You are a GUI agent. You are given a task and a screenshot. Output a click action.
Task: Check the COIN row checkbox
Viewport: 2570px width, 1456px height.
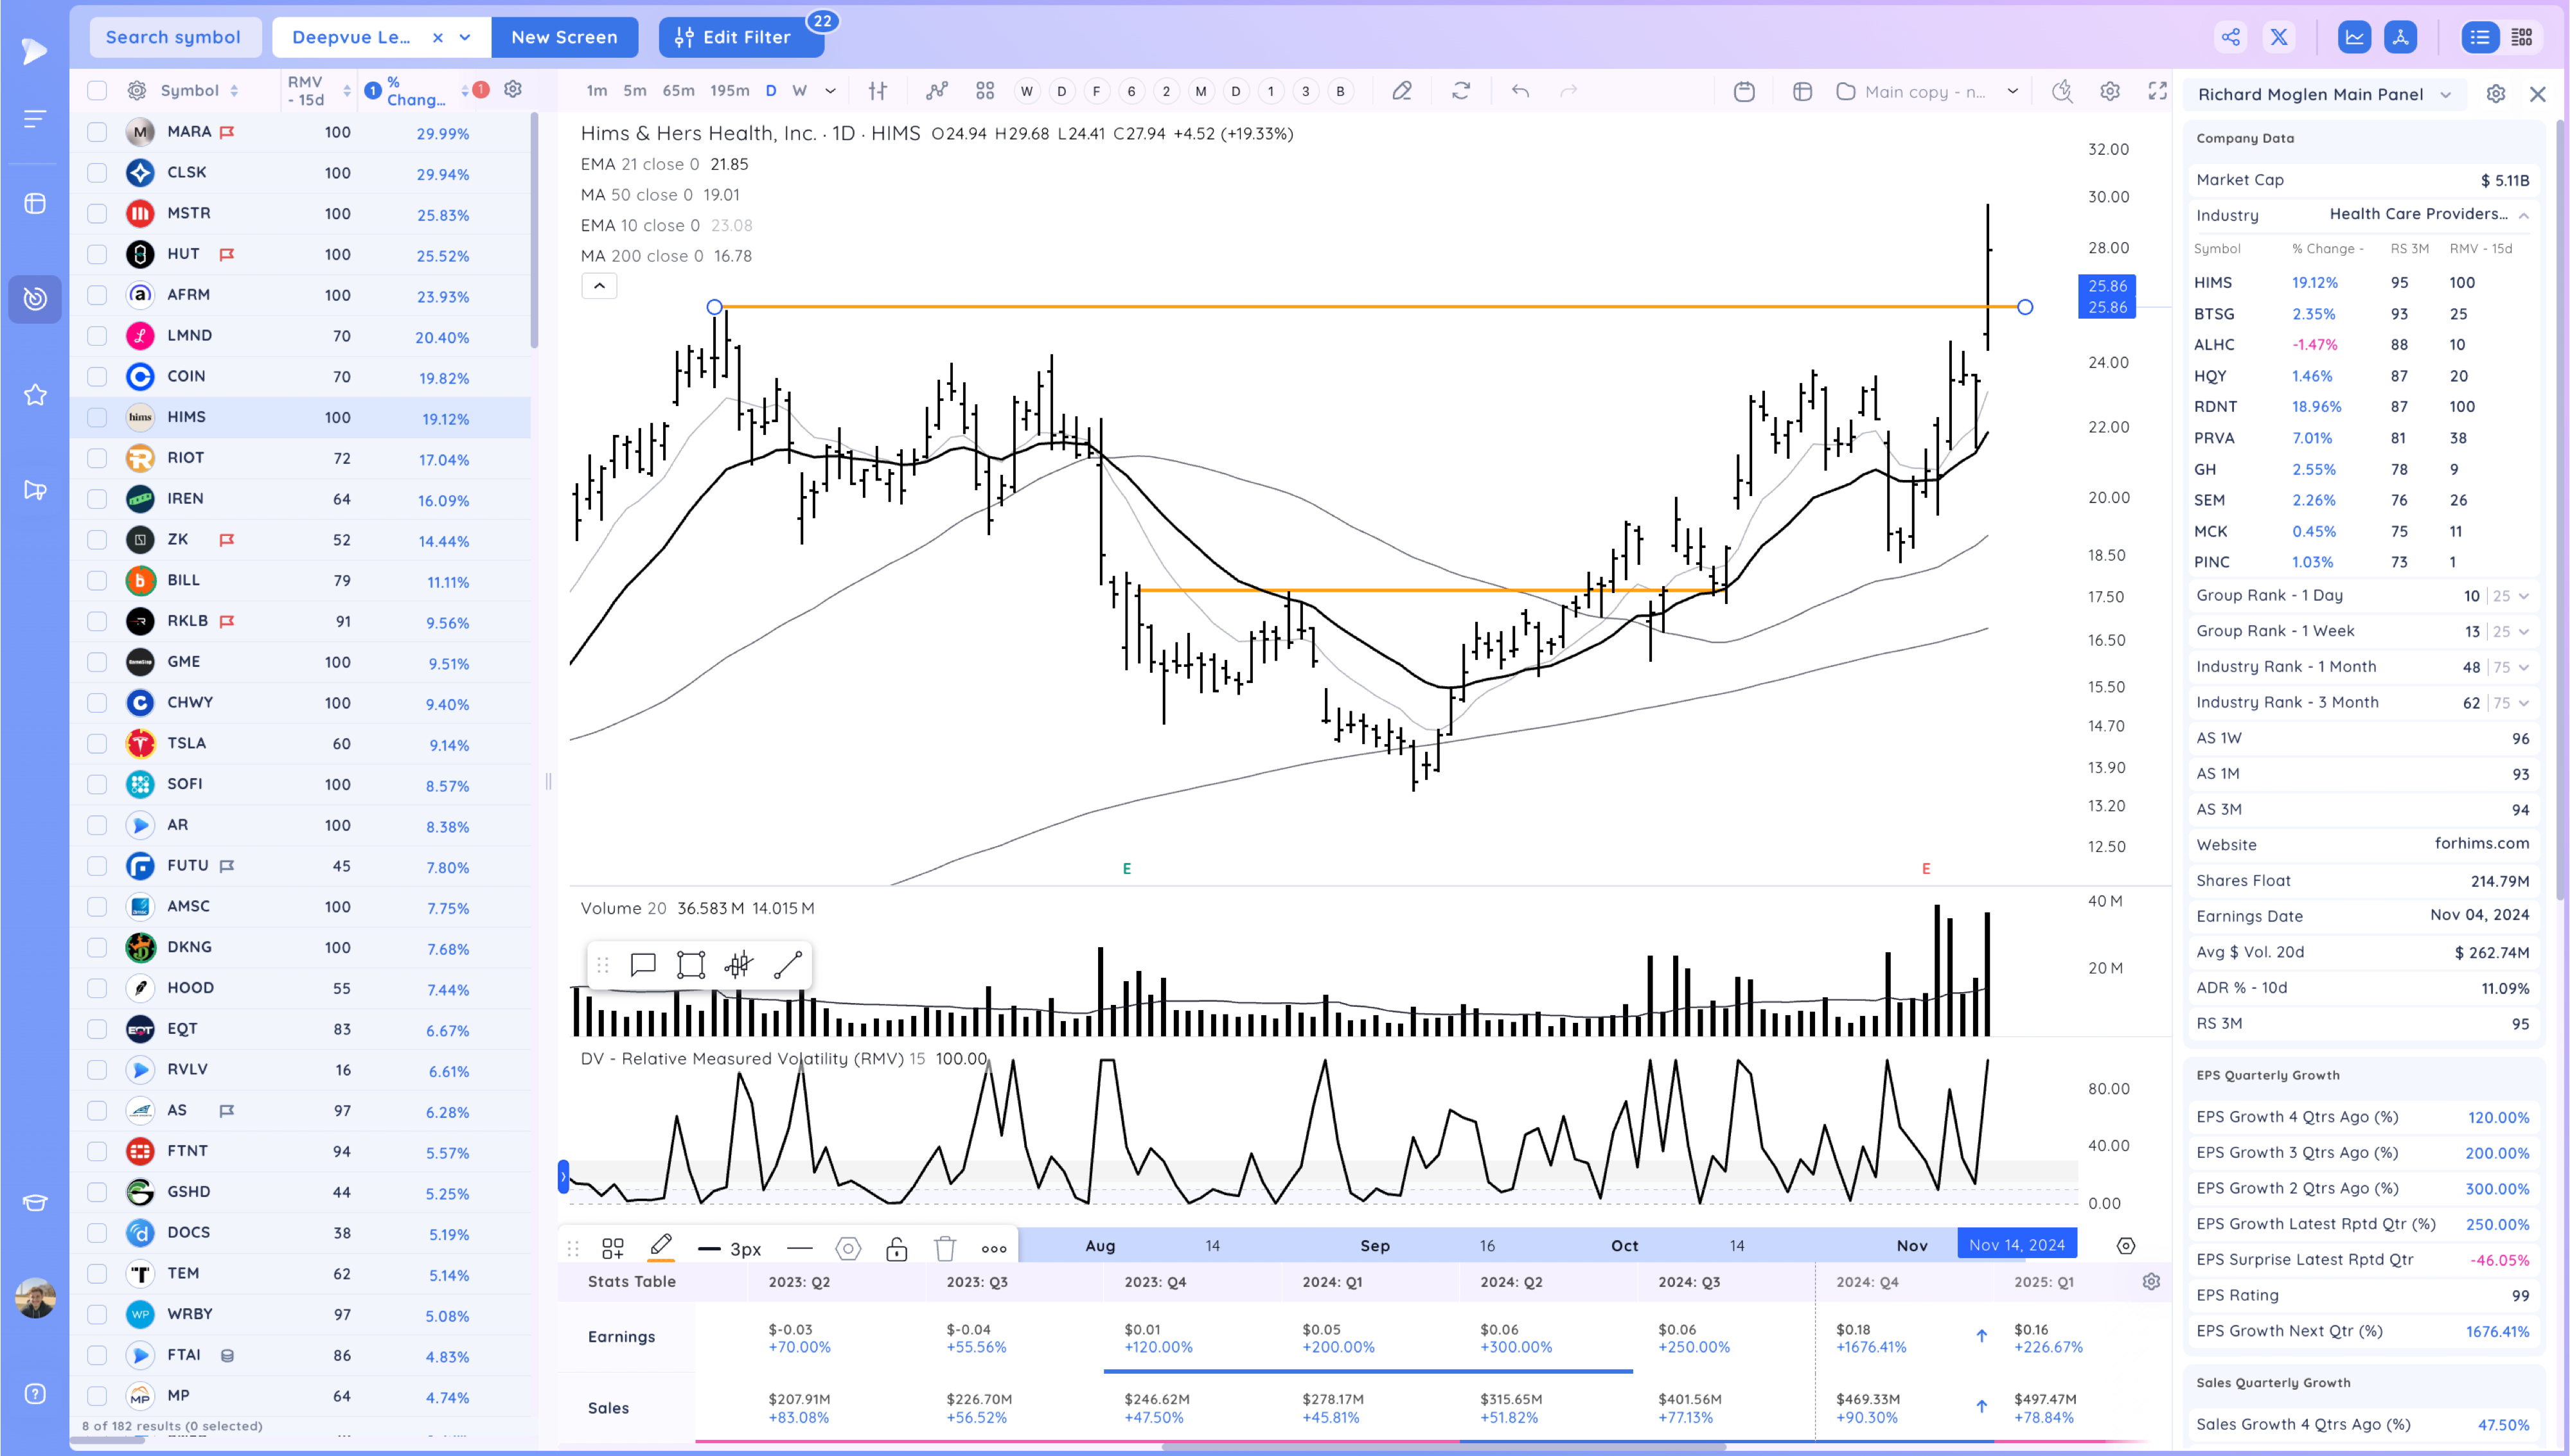pos(97,377)
